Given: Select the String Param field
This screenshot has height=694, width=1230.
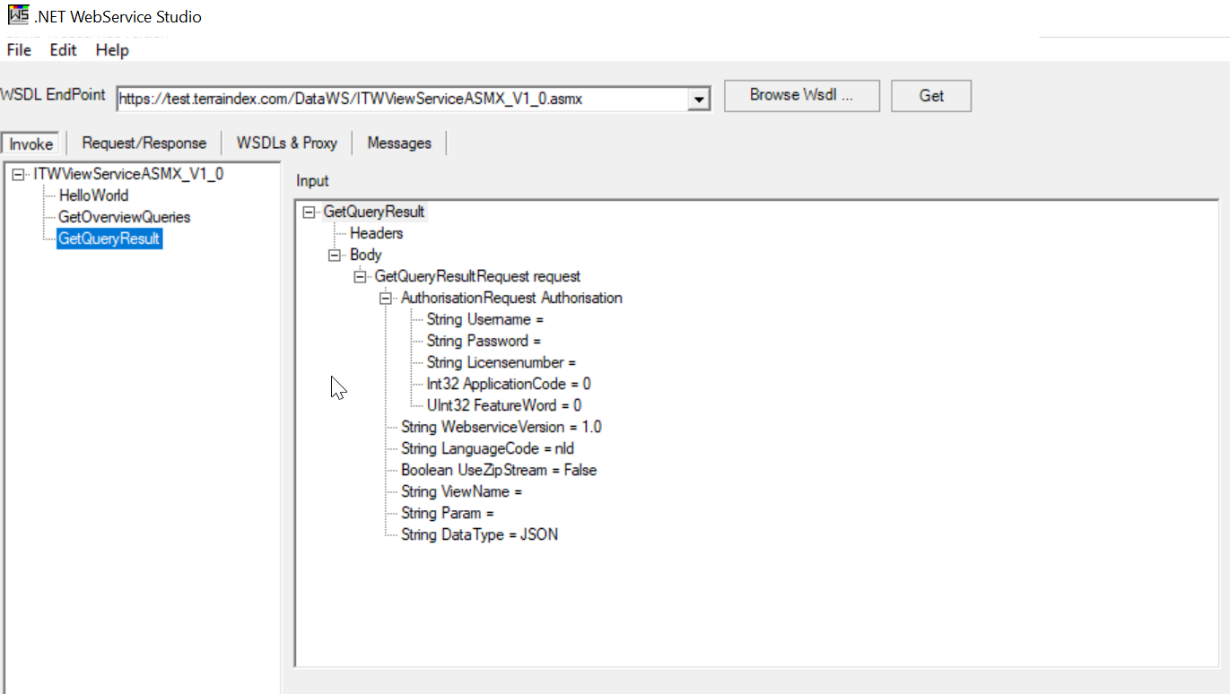Looking at the screenshot, I should coord(447,513).
